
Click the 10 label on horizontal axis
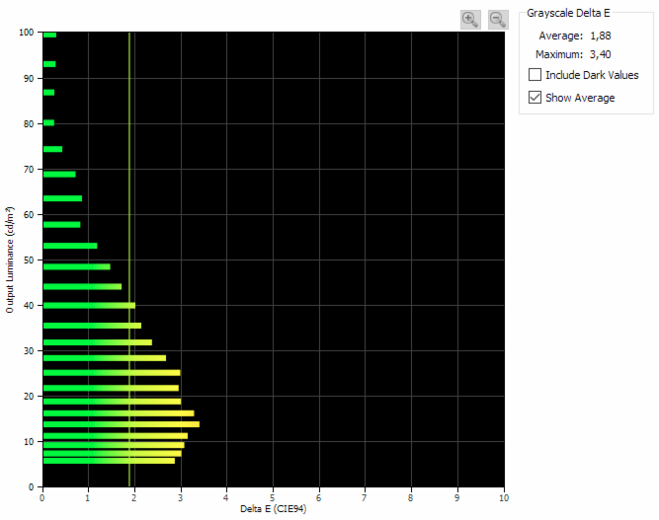[x=504, y=497]
